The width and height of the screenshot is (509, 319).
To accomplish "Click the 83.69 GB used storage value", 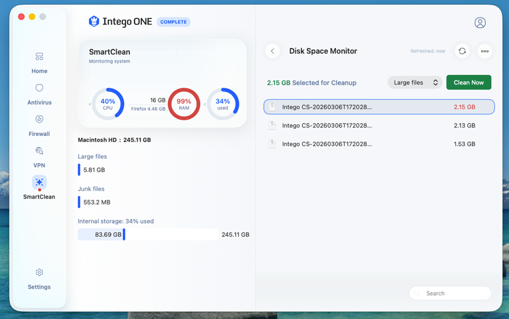I will (108, 235).
